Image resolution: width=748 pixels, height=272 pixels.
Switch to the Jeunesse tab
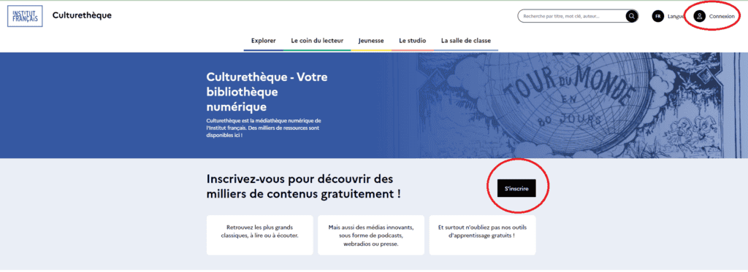pos(371,41)
